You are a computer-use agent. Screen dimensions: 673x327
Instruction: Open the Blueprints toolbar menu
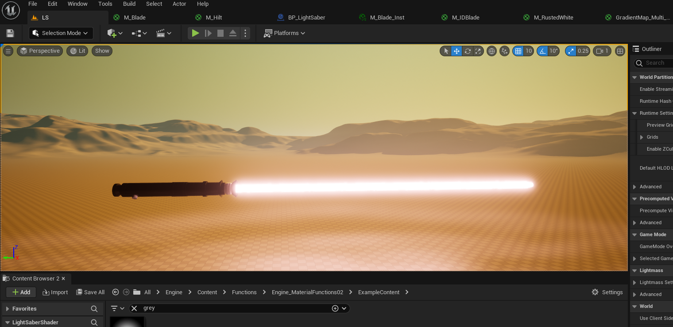[x=139, y=33]
